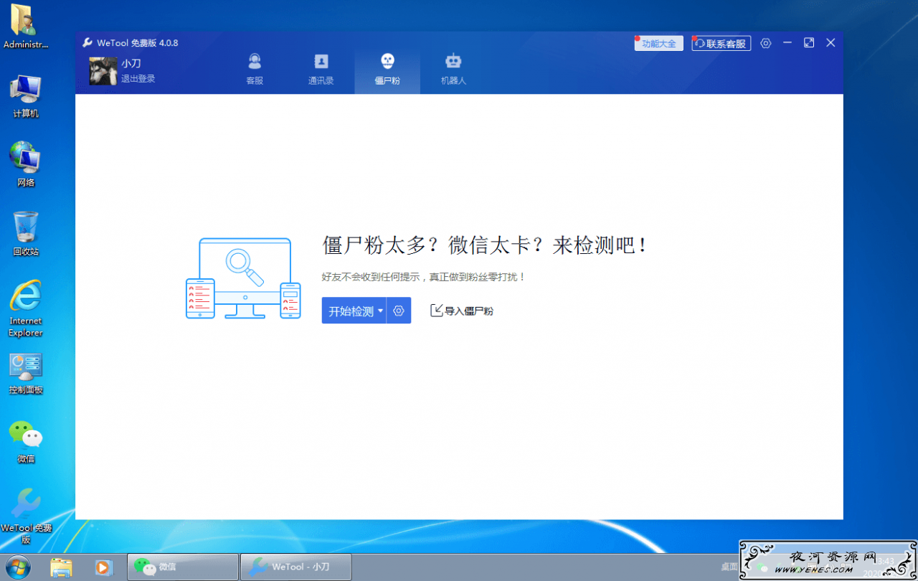
Task: Open the Windows Start menu
Action: click(18, 566)
